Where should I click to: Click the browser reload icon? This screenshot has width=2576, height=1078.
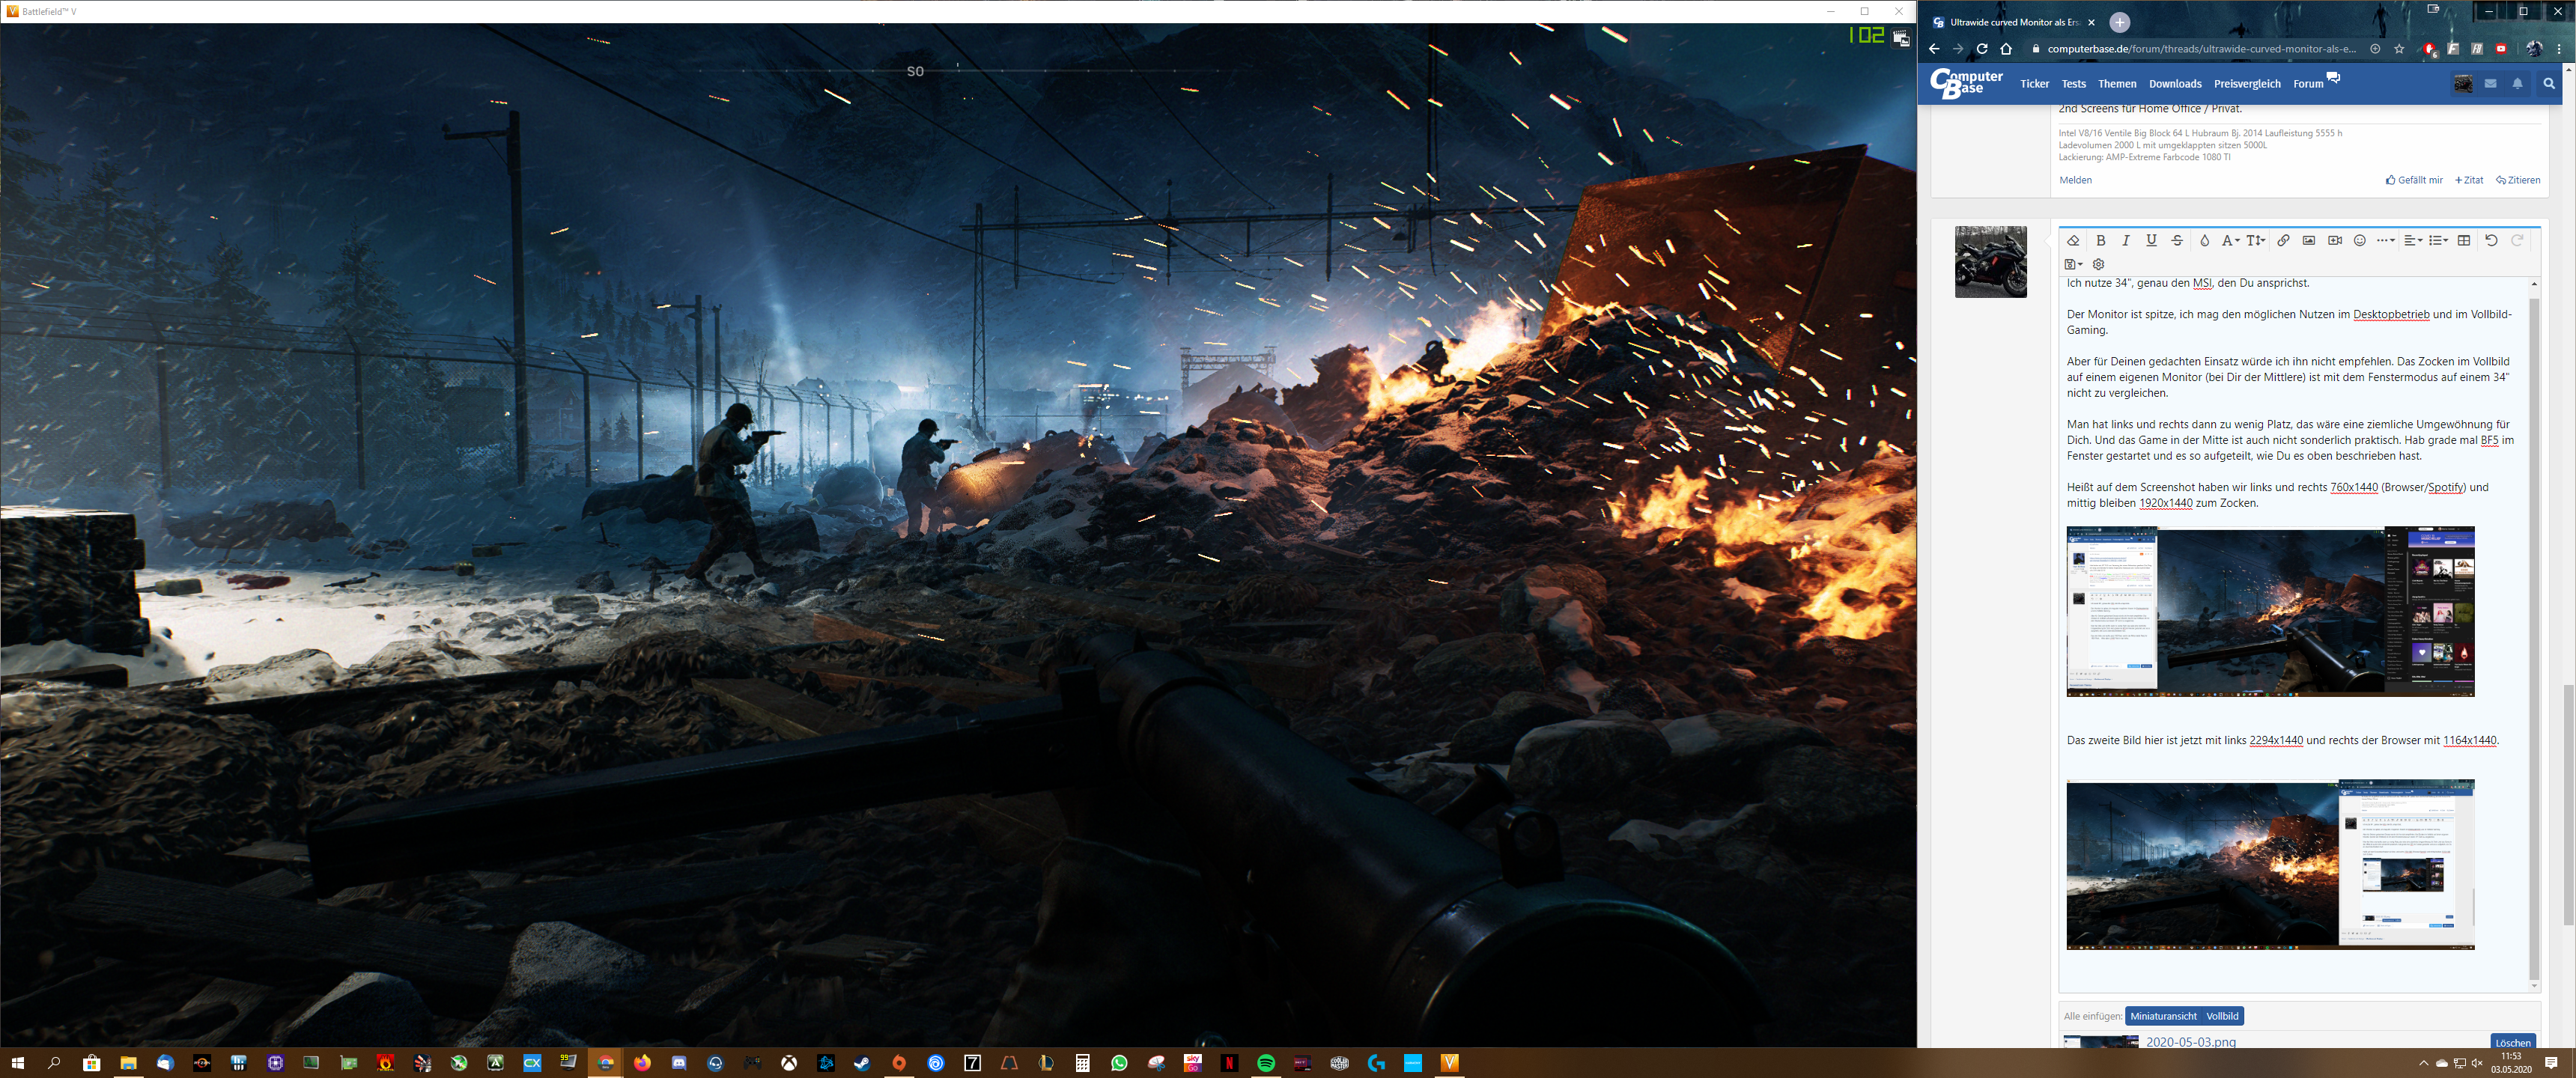[1982, 48]
